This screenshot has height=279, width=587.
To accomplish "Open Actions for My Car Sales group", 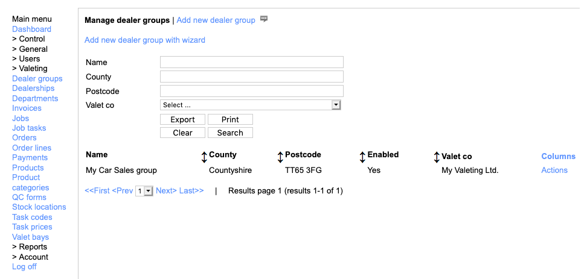I will click(554, 171).
